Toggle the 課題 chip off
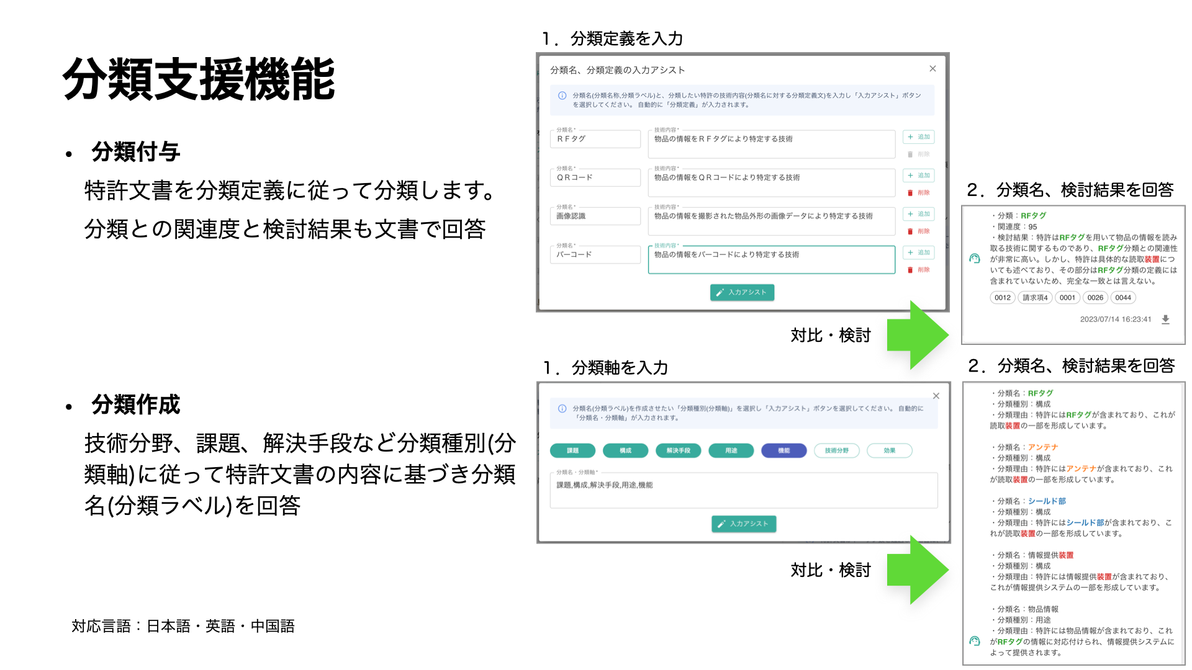 click(572, 450)
